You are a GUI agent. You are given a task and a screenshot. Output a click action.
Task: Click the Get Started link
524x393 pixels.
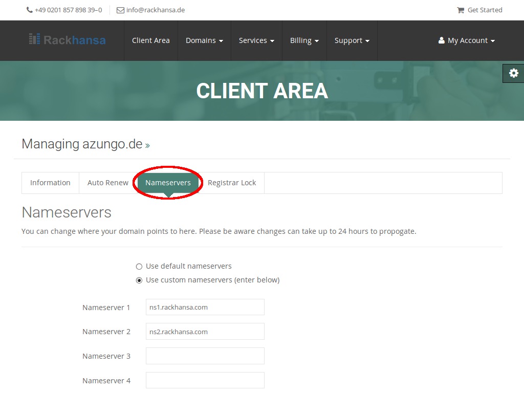485,10
